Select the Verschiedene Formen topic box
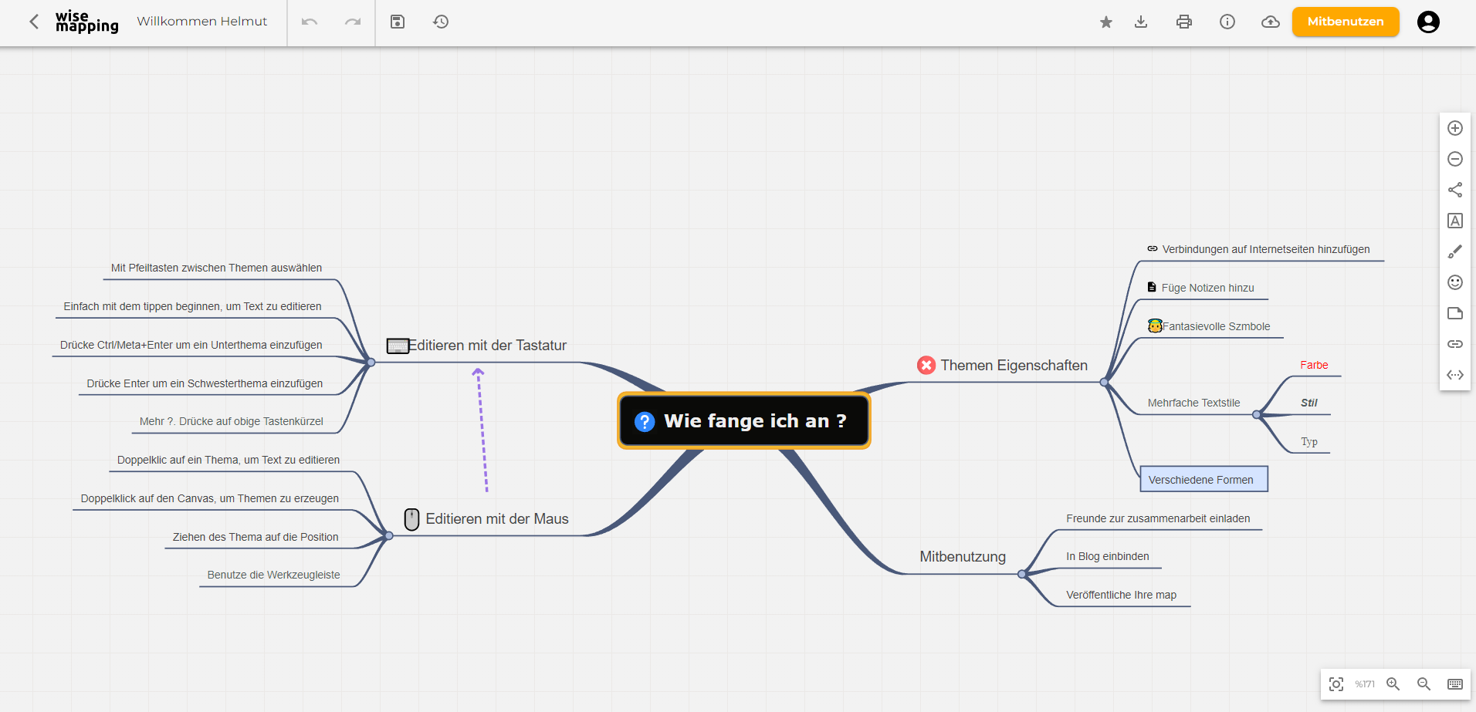The height and width of the screenshot is (712, 1476). [x=1203, y=479]
